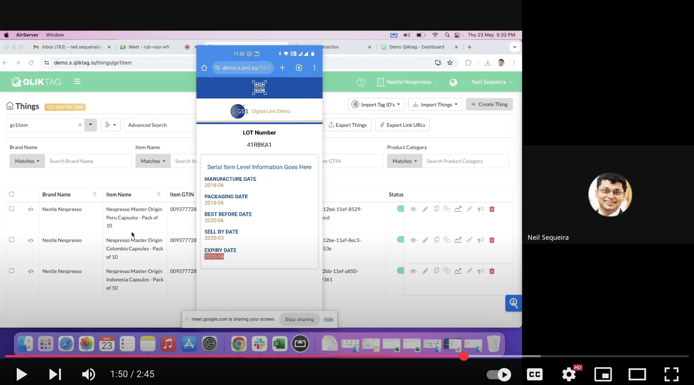Delete the Indonesia Capsules row

492,271
